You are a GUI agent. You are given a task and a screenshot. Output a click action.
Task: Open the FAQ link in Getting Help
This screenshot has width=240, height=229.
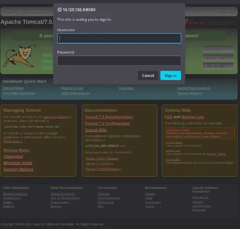pos(168,117)
